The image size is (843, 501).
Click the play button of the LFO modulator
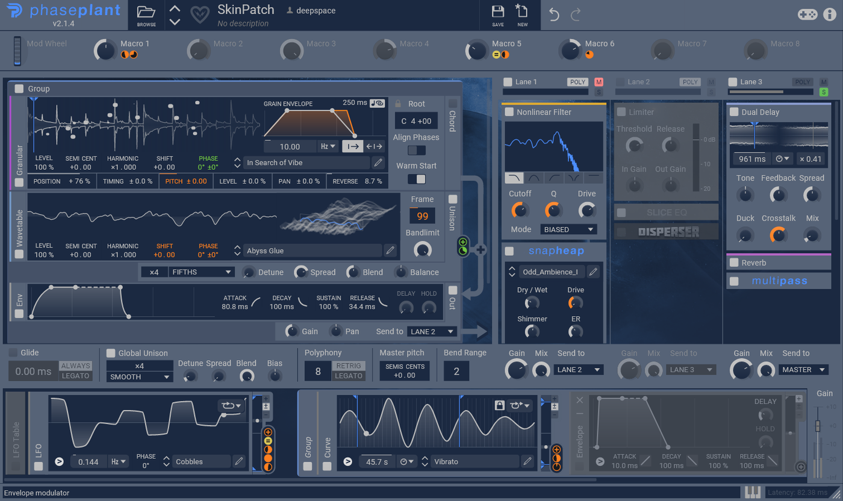[59, 462]
